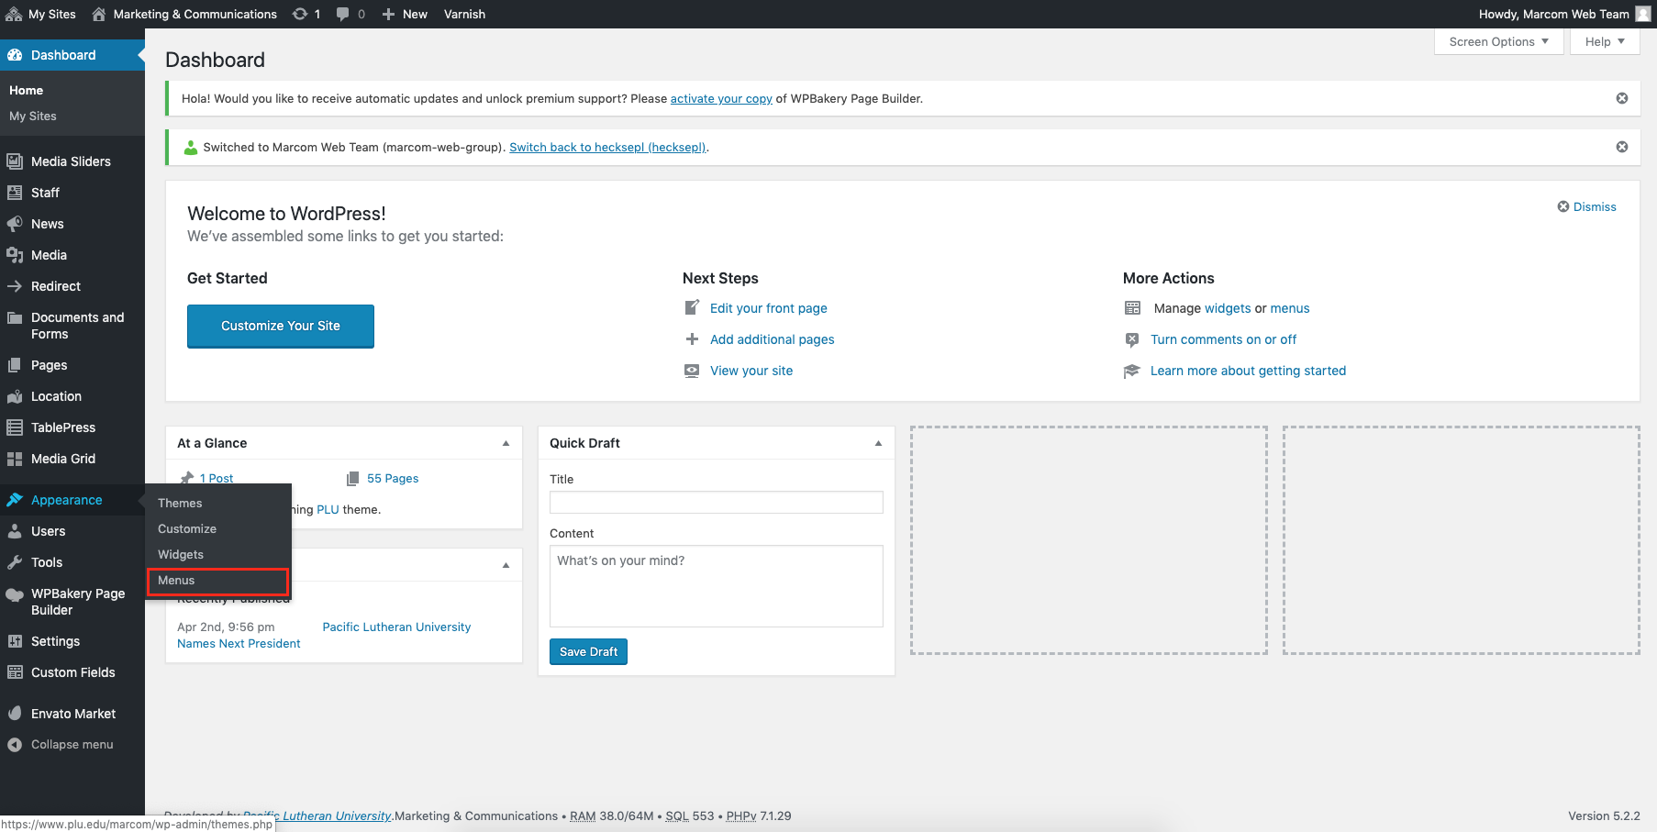This screenshot has height=832, width=1657.
Task: Toggle the panel below At a Glance
Action: click(x=506, y=565)
